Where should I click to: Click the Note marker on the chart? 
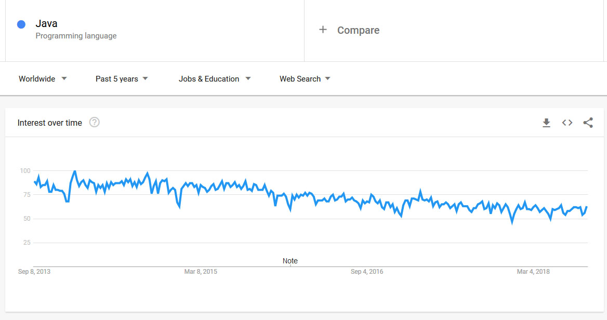point(290,261)
